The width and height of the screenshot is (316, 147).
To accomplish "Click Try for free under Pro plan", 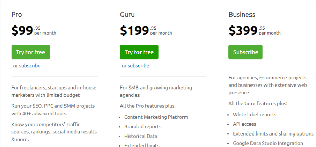I will click(x=31, y=52).
